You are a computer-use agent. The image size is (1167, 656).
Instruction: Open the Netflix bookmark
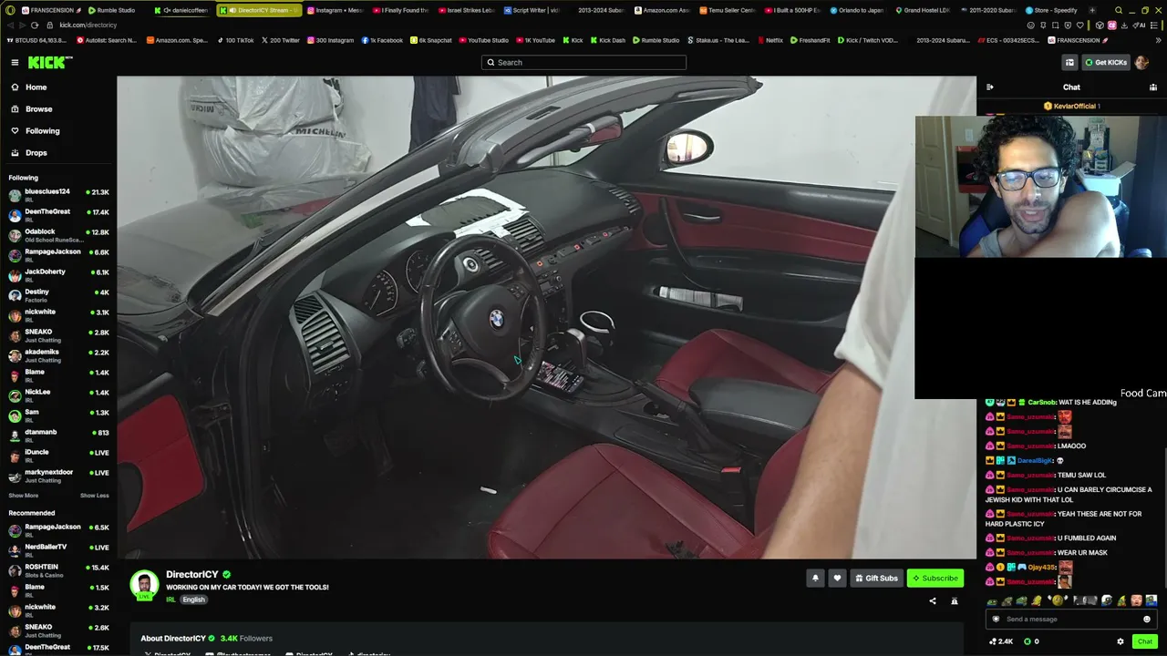pos(770,40)
